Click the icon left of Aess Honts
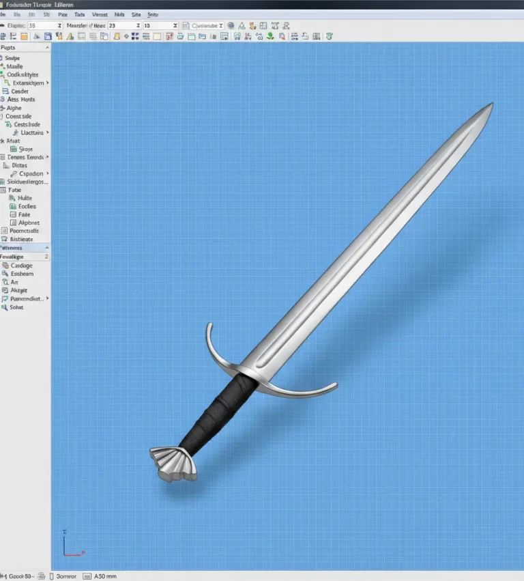The width and height of the screenshot is (524, 581). tap(3, 100)
